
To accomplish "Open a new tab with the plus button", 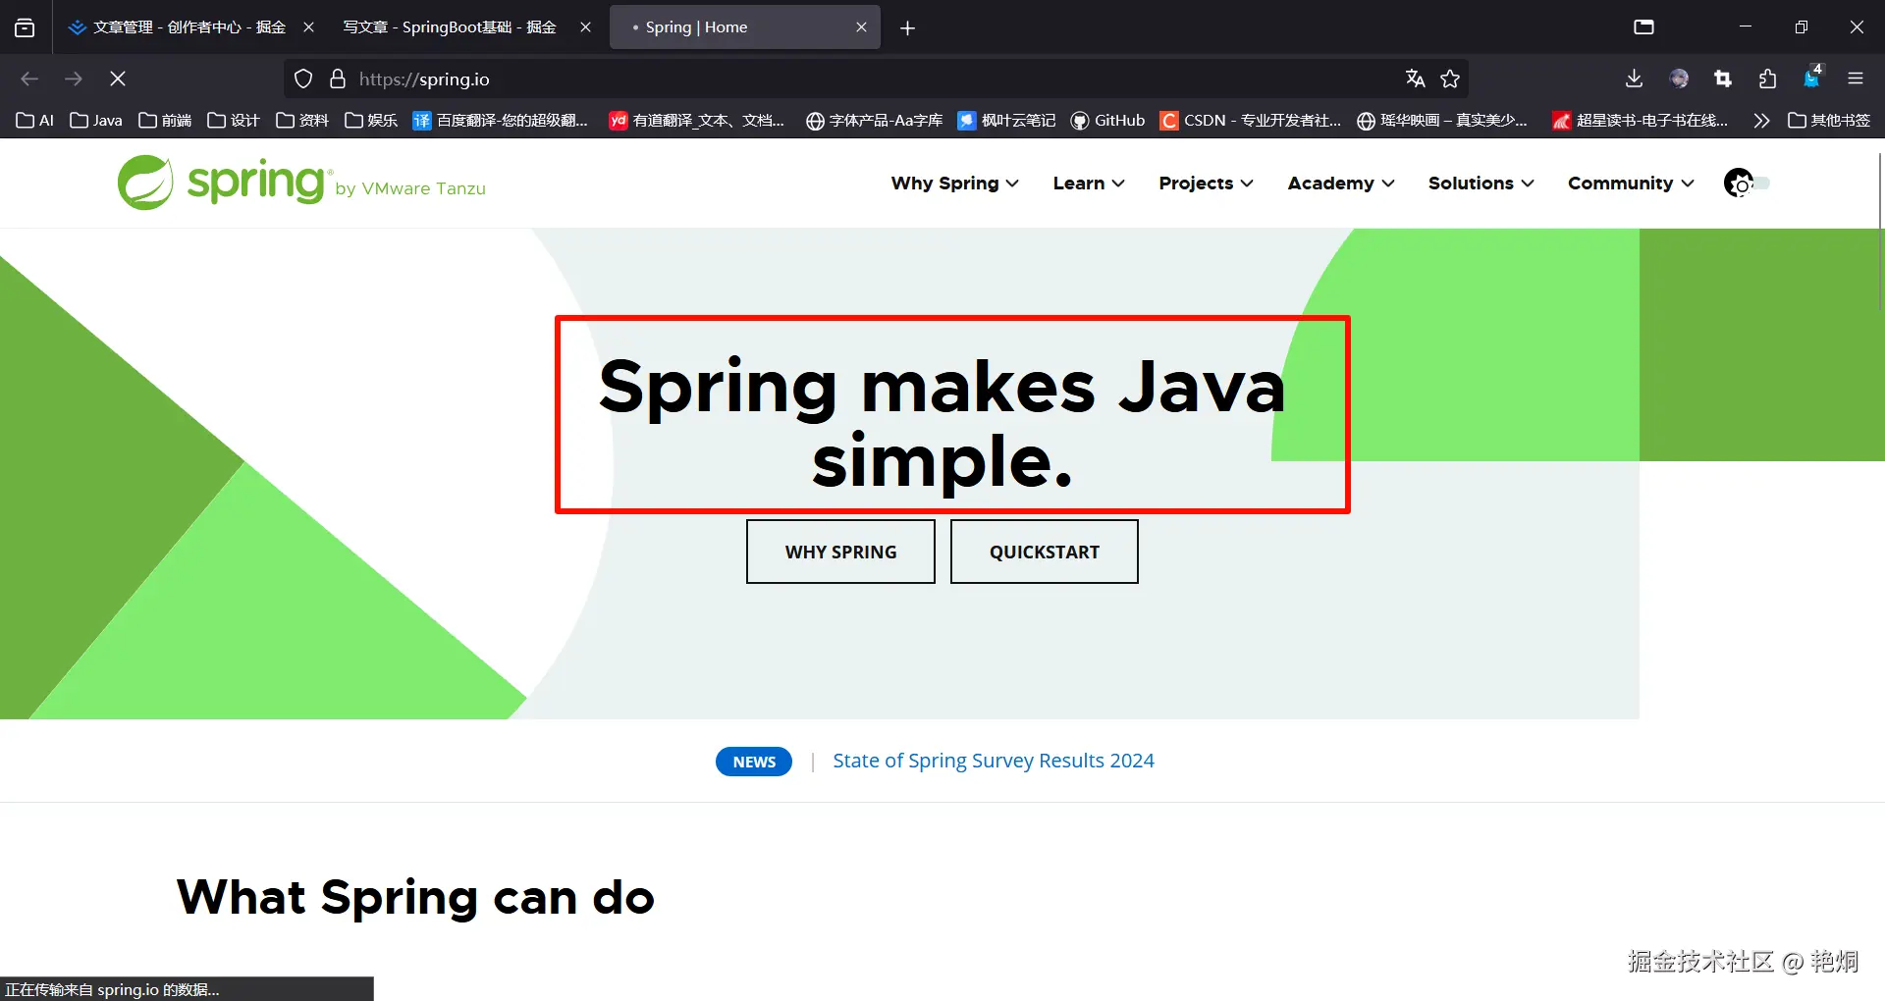I will pos(908,28).
